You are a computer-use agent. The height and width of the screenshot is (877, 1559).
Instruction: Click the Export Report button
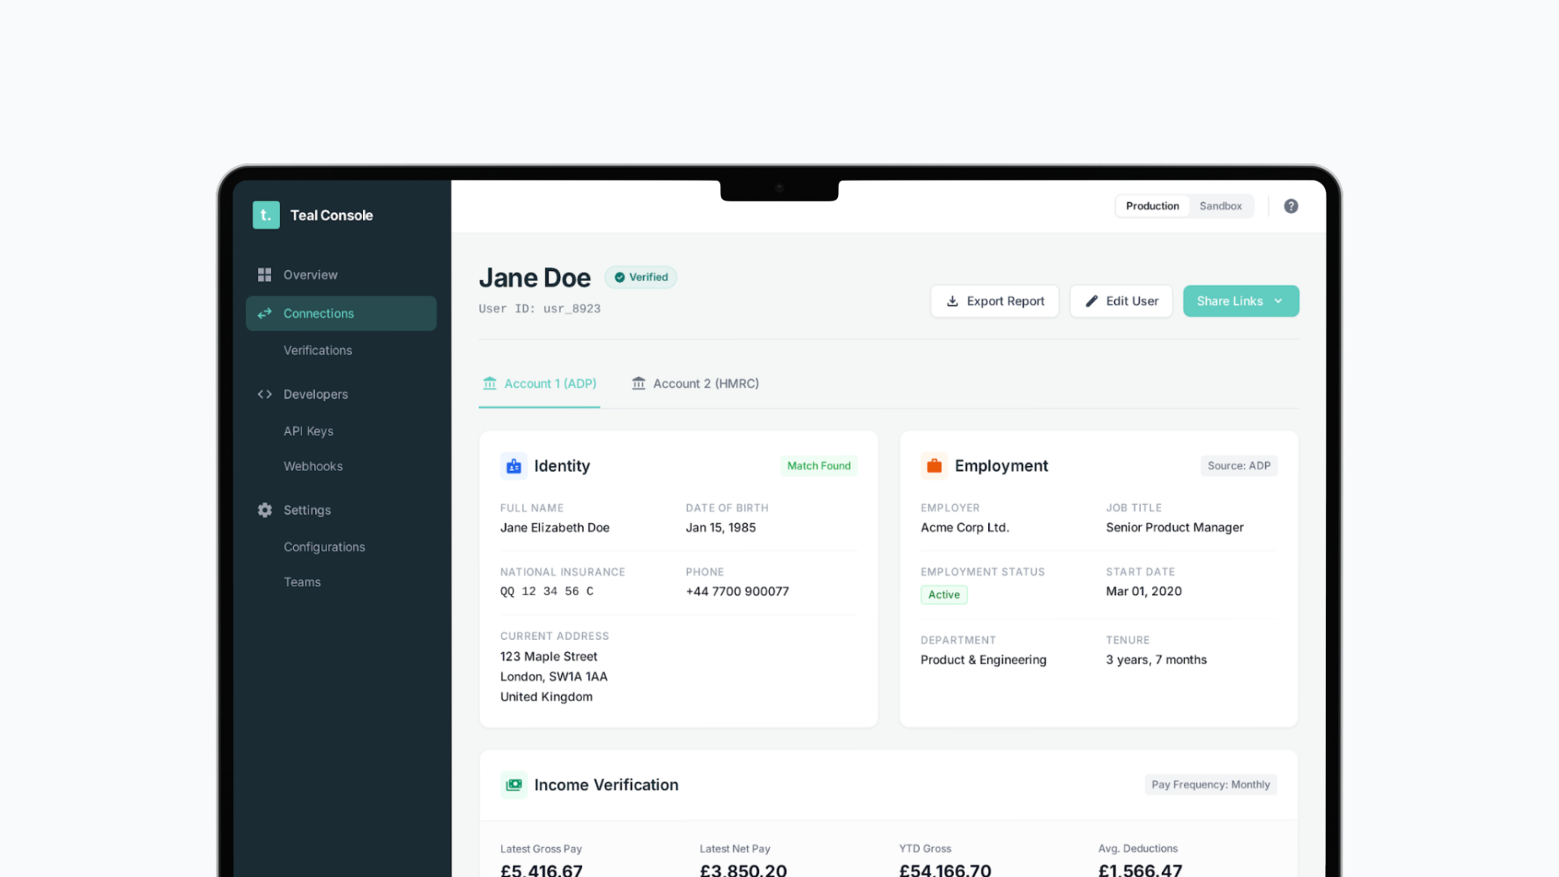994,300
